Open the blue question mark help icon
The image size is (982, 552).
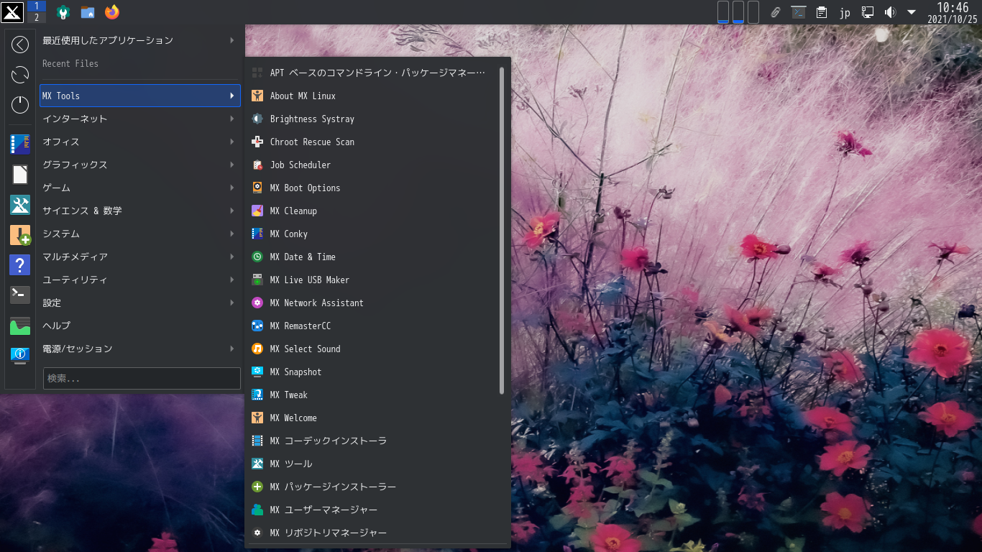pyautogui.click(x=20, y=264)
